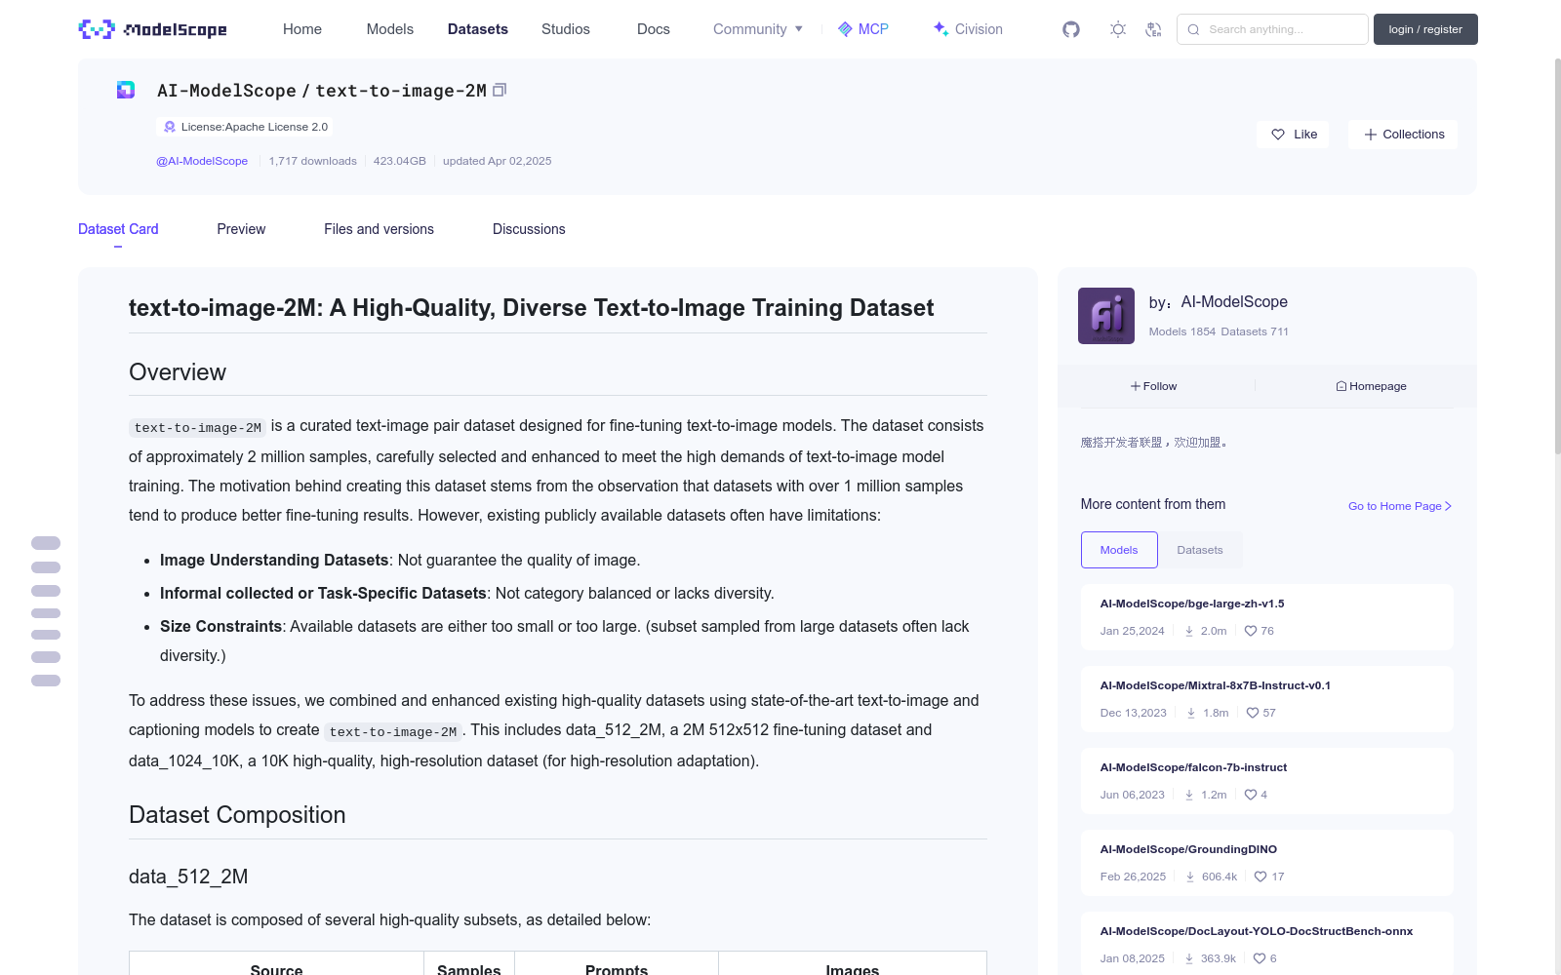The image size is (1561, 975).
Task: Like this dataset
Action: click(x=1294, y=135)
